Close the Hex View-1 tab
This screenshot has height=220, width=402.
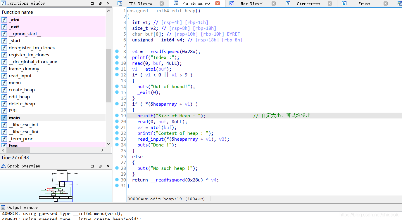274,4
